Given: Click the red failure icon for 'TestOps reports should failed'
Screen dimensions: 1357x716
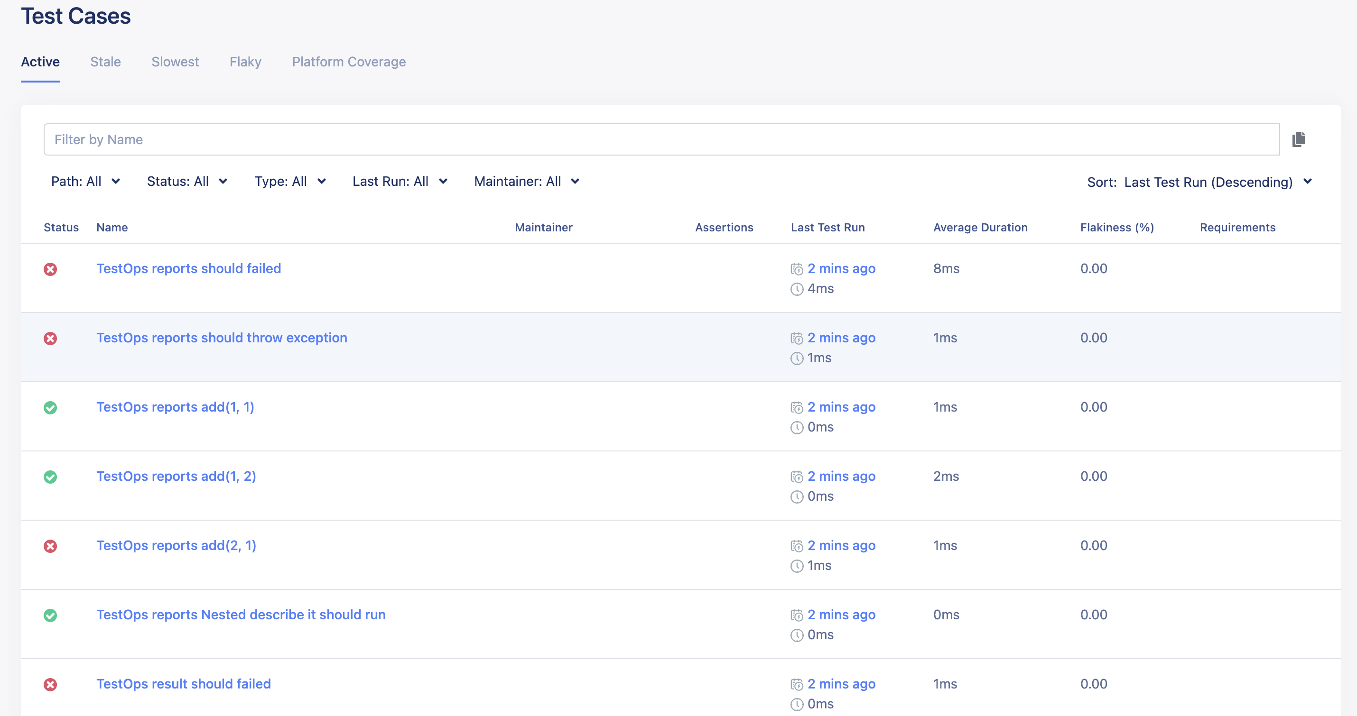Looking at the screenshot, I should tap(51, 269).
